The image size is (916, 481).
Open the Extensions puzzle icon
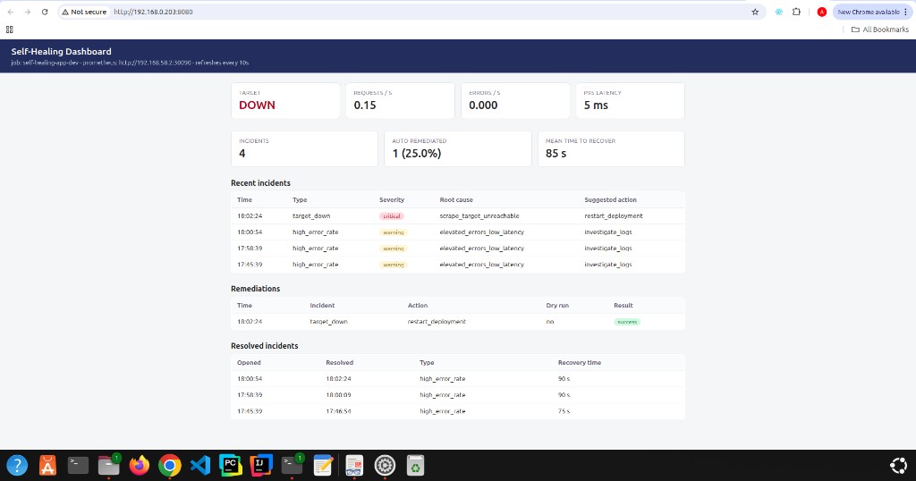tap(796, 12)
